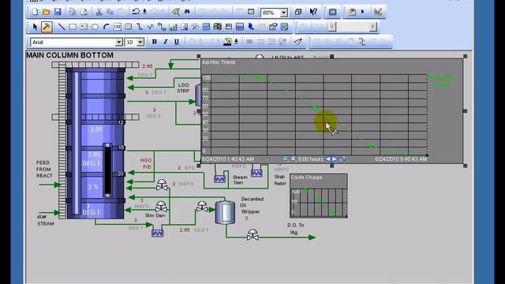Screen dimensions: 505x284
Task: Click trend scroll forward arrow
Action: [x=335, y=159]
